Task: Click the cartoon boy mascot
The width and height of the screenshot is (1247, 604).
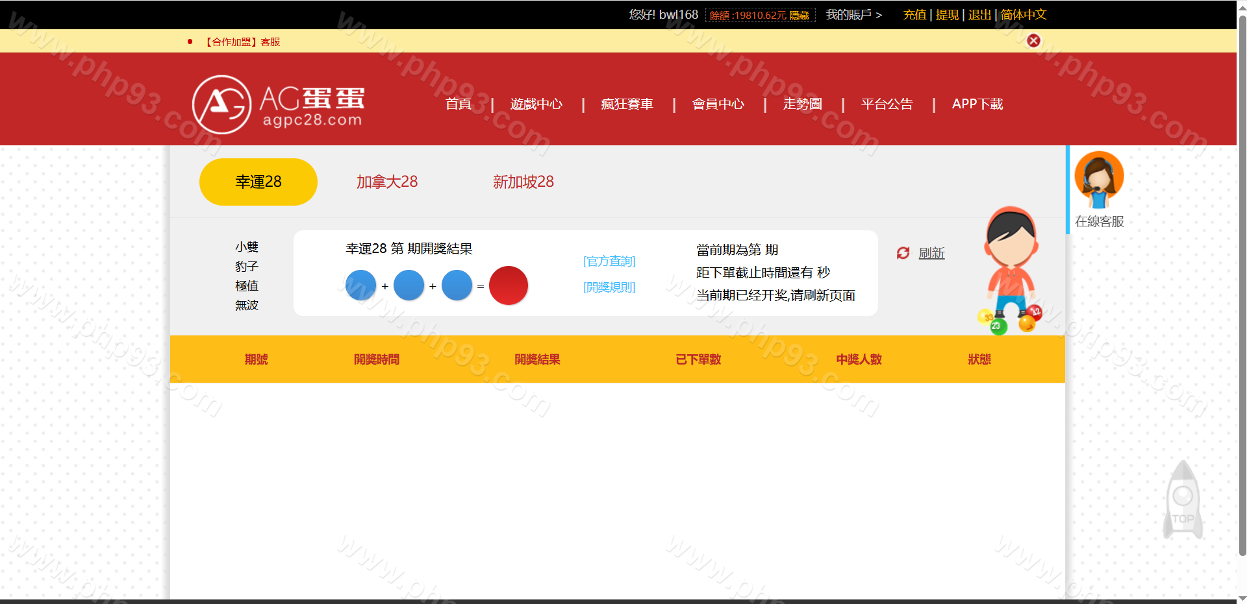Action: 1011,266
